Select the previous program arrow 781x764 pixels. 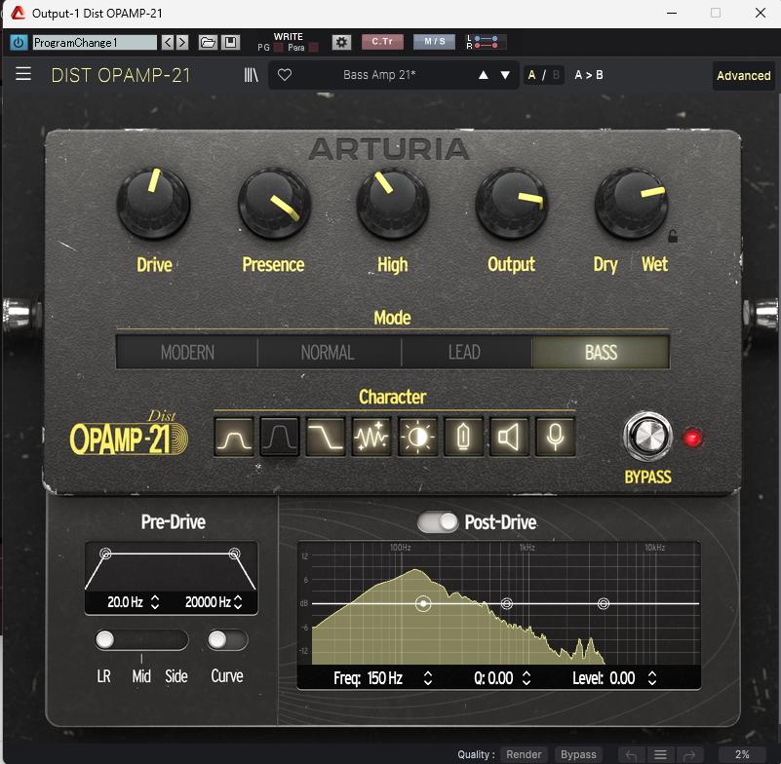point(168,42)
